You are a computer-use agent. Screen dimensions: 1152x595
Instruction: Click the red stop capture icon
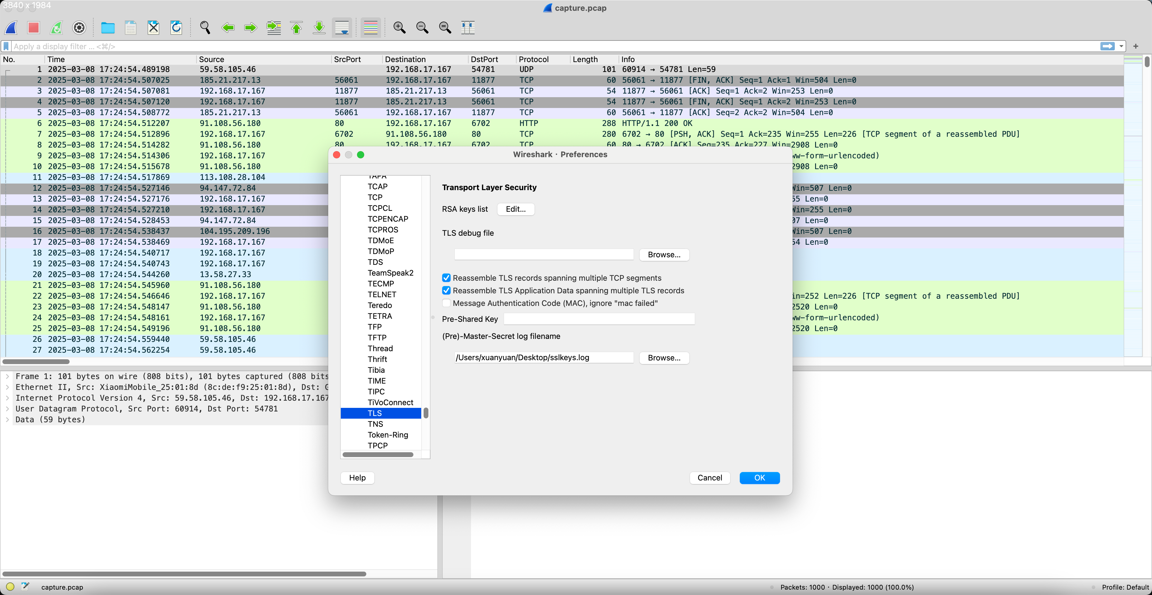[34, 28]
